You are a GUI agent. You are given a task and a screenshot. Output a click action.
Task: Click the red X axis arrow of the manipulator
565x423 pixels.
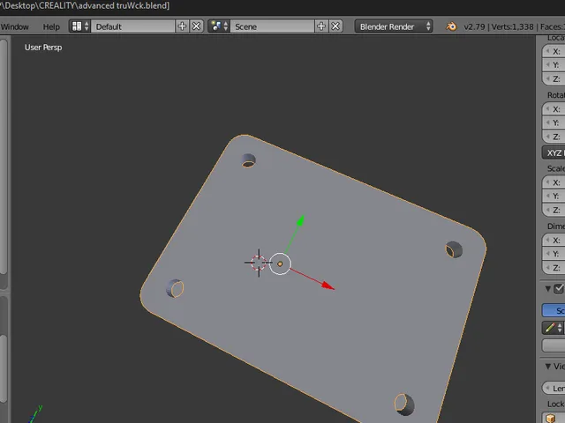[328, 286]
